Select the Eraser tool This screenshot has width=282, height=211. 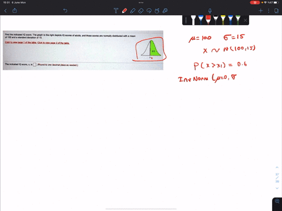(141, 11)
